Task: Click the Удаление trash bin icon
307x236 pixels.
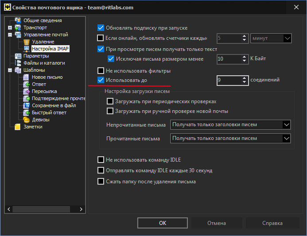Action: point(27,42)
